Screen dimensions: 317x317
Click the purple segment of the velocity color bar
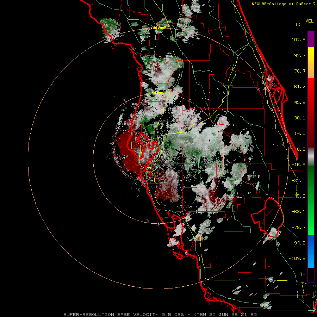[311, 39]
